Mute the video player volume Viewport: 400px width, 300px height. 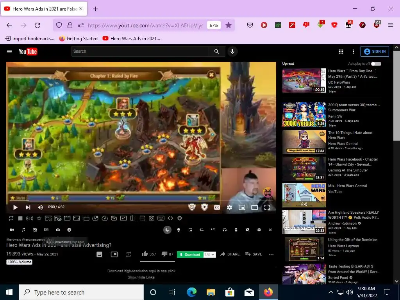click(x=40, y=207)
